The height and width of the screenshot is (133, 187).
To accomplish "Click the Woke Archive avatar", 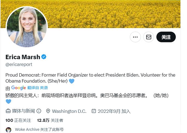I will pyautogui.click(x=8, y=130).
